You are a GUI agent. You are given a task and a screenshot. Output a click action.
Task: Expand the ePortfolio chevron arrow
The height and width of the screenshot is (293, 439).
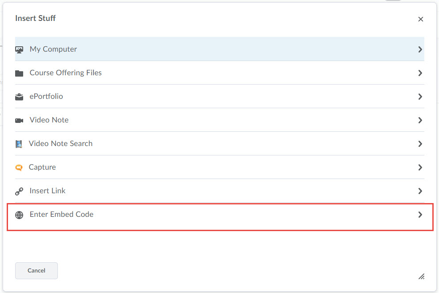click(x=420, y=97)
